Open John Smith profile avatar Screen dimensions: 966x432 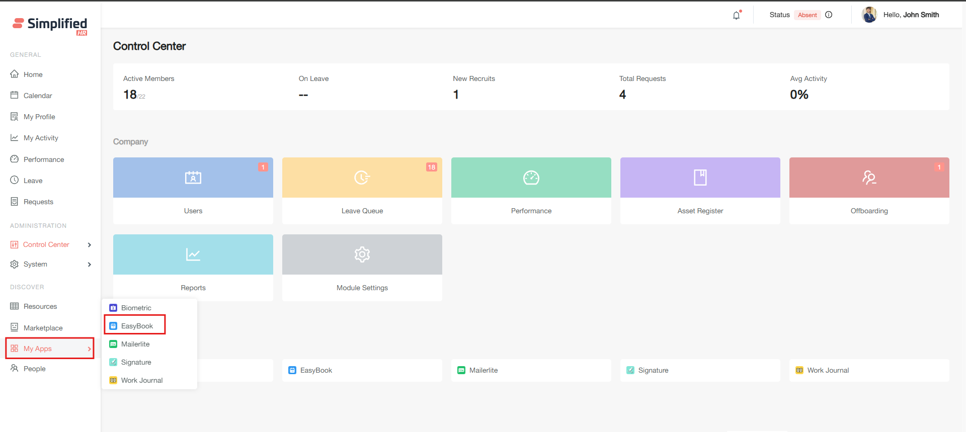(869, 15)
